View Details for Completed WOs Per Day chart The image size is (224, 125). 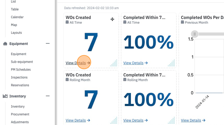pos(193,120)
